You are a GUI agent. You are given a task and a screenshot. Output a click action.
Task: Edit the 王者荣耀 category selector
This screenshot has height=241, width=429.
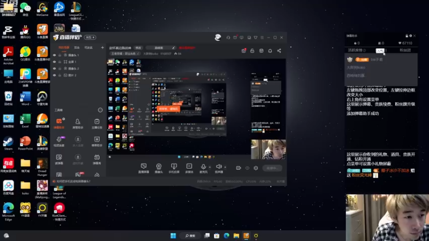tap(125, 54)
